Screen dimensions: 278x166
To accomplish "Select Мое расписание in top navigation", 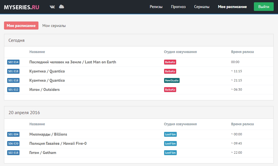I will 232,7.
